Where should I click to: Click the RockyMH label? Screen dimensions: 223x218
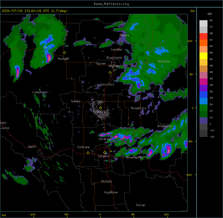63,59
